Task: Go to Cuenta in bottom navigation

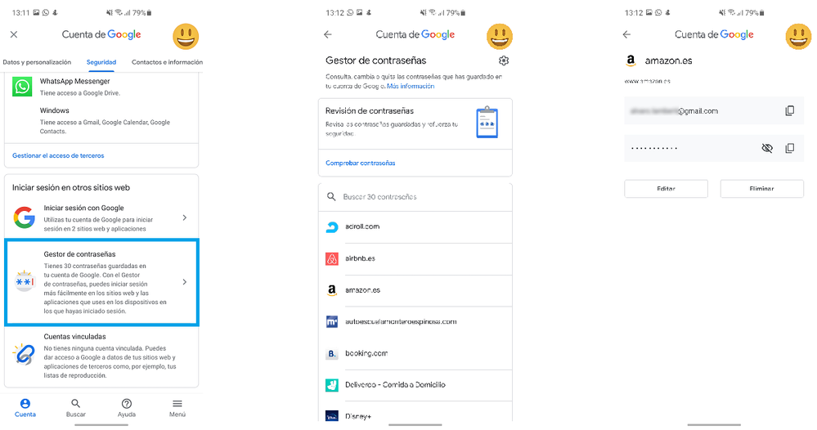Action: (x=25, y=408)
